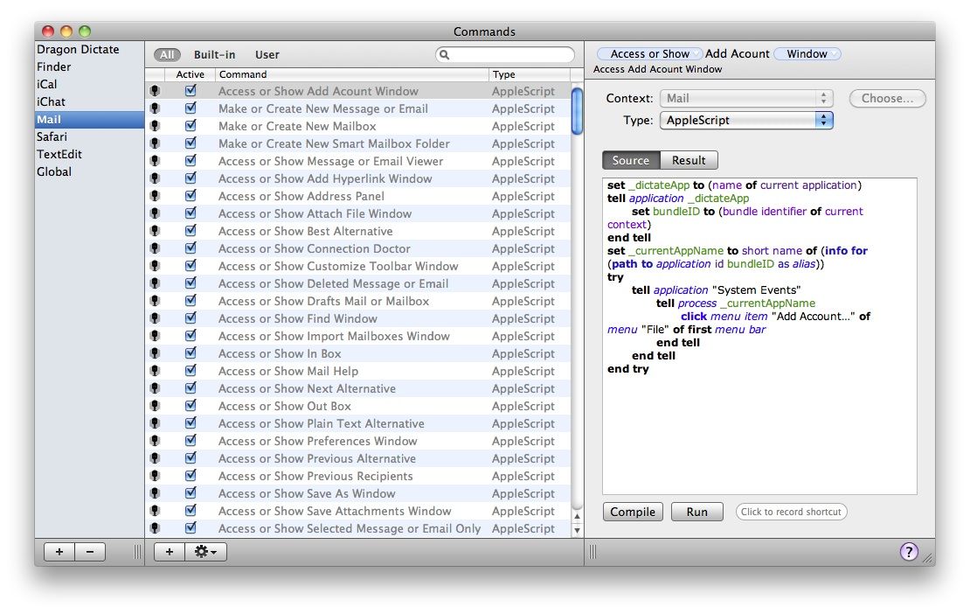The height and width of the screenshot is (614, 970).
Task: Sort by the Type column header
Action: pyautogui.click(x=529, y=74)
